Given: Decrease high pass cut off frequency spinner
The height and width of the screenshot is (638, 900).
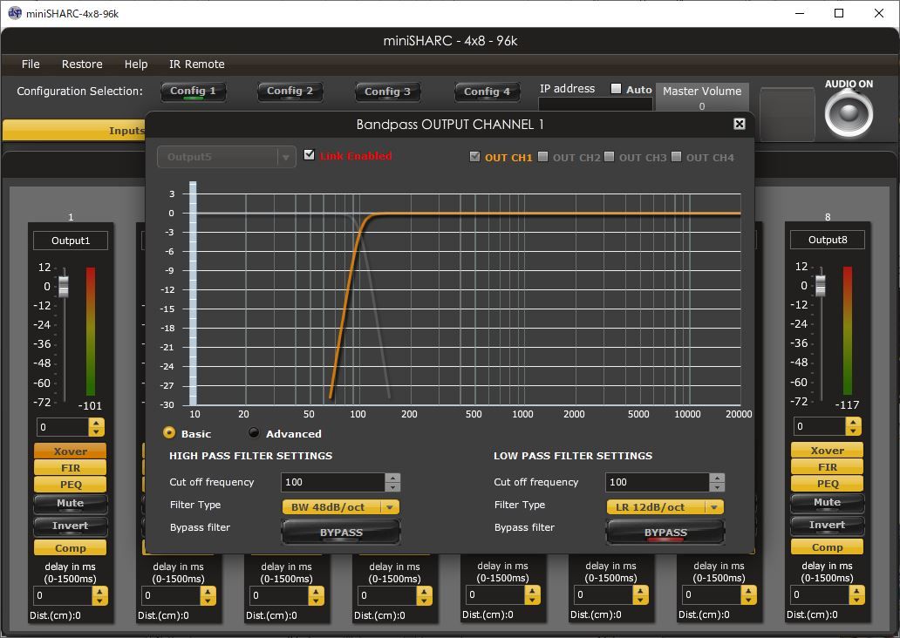Looking at the screenshot, I should pyautogui.click(x=392, y=487).
